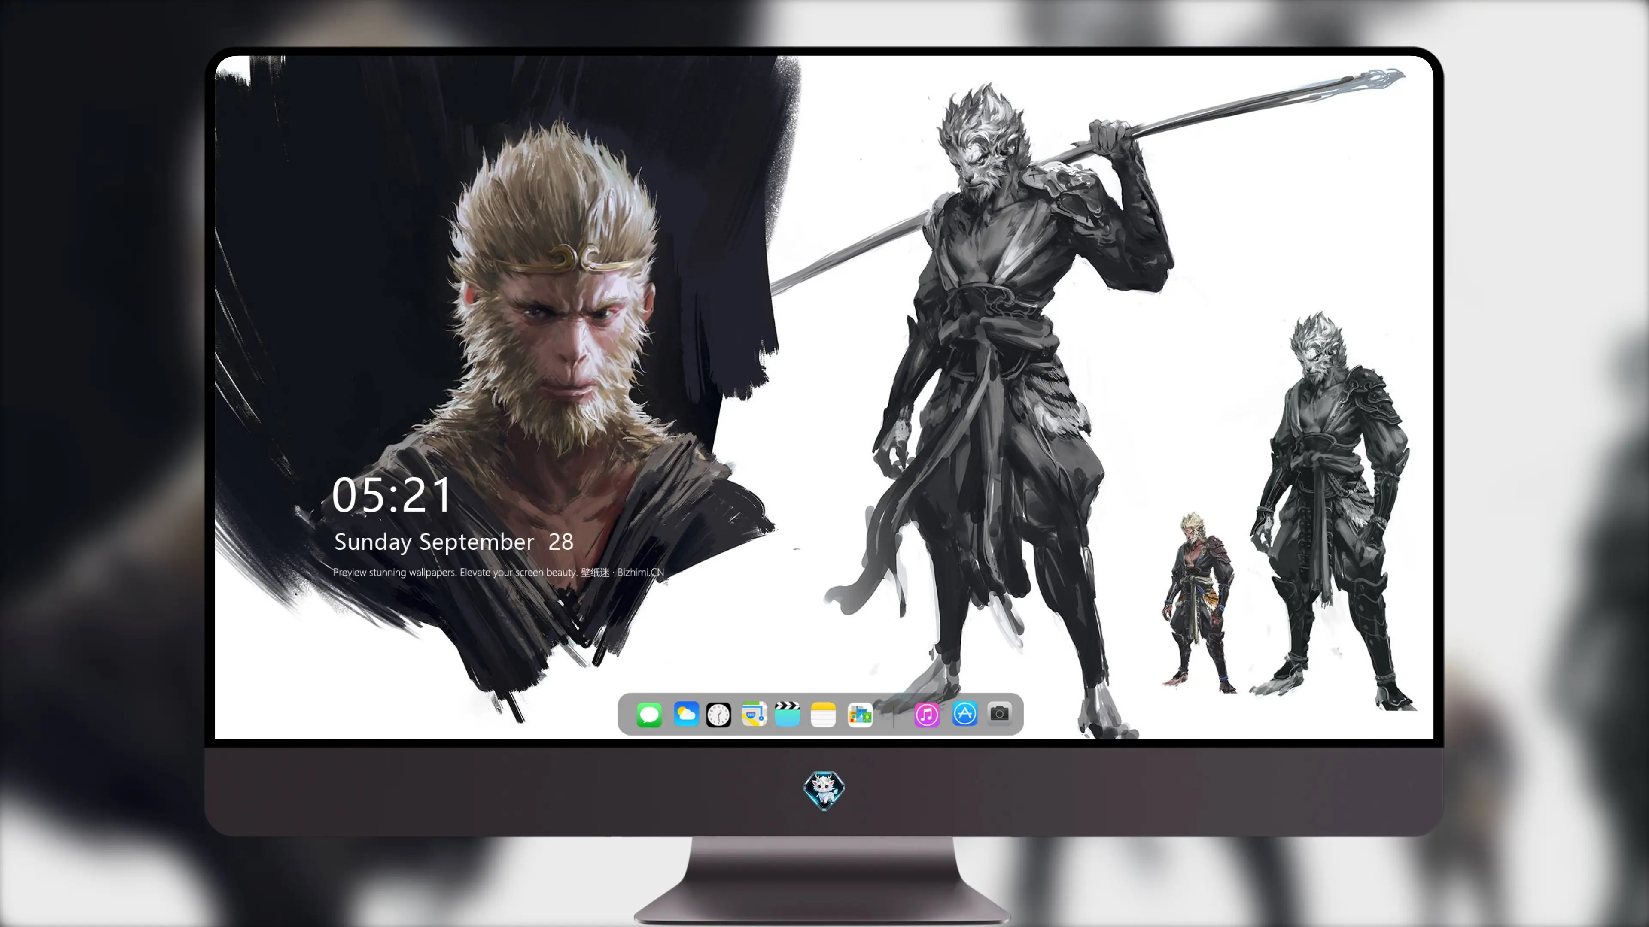Image resolution: width=1649 pixels, height=927 pixels.
Task: Open the green Messages app in the dock
Action: [x=649, y=715]
